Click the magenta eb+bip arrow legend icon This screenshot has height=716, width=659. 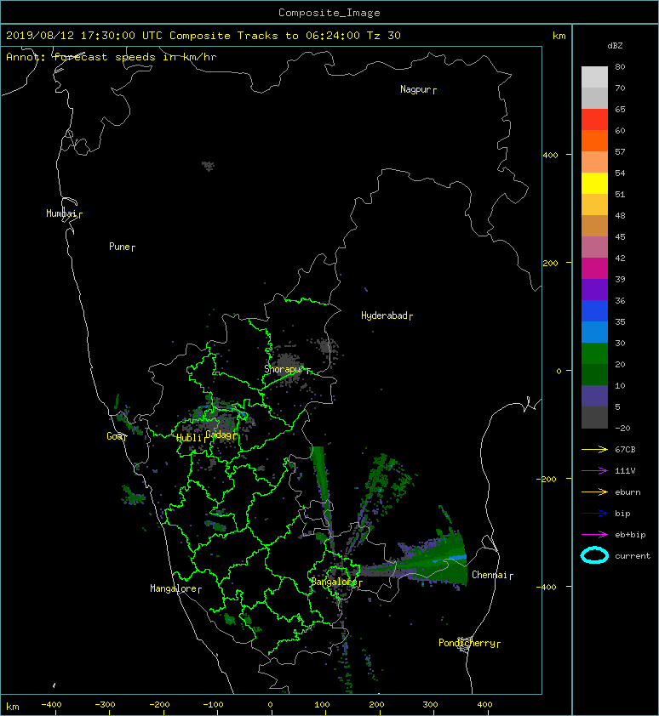[594, 535]
